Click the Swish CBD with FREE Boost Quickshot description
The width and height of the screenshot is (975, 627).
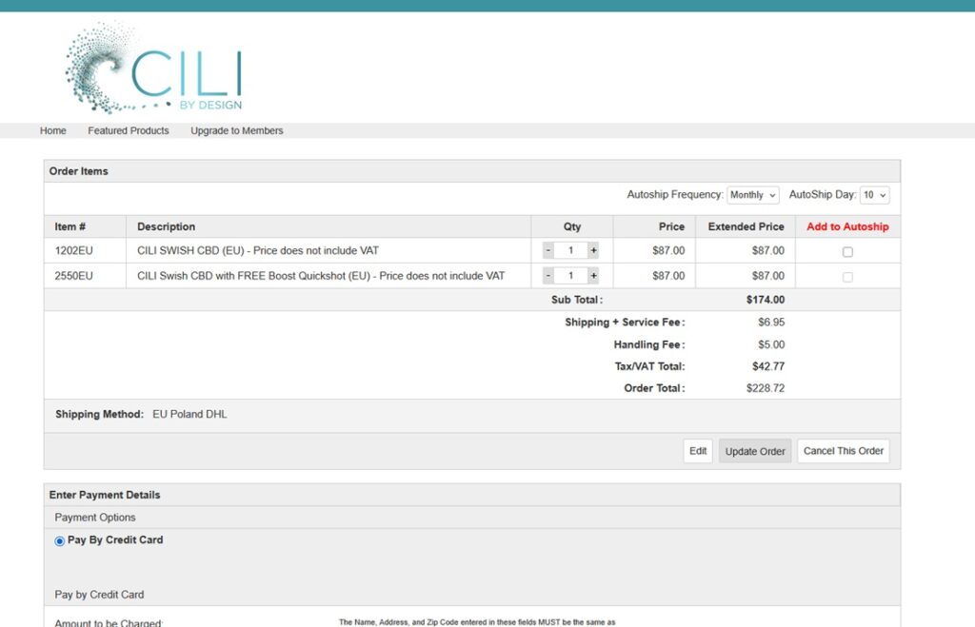tap(321, 275)
